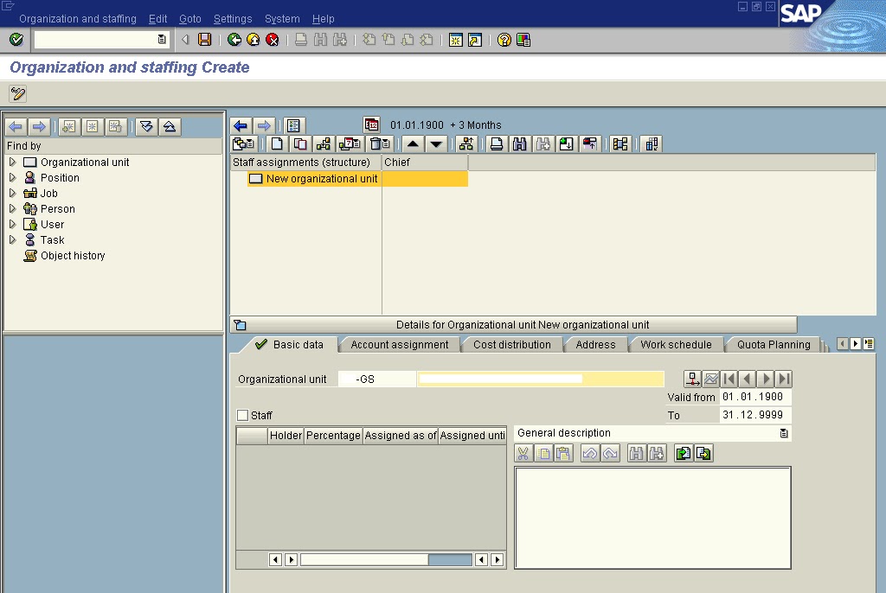Click expand all icon in Find by panel
The image size is (886, 593).
coord(146,126)
